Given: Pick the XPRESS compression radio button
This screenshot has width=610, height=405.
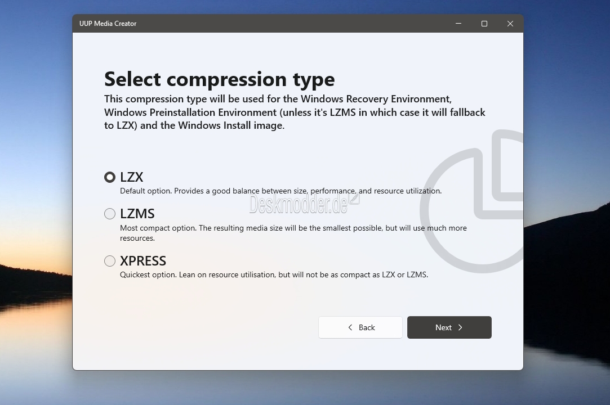Looking at the screenshot, I should pyautogui.click(x=110, y=261).
